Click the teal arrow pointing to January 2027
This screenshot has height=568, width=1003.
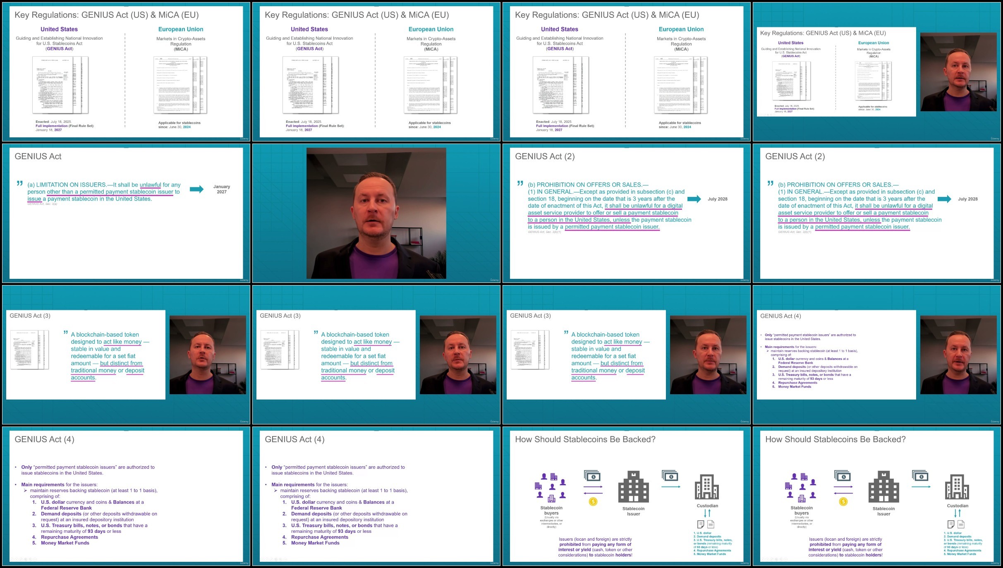196,189
